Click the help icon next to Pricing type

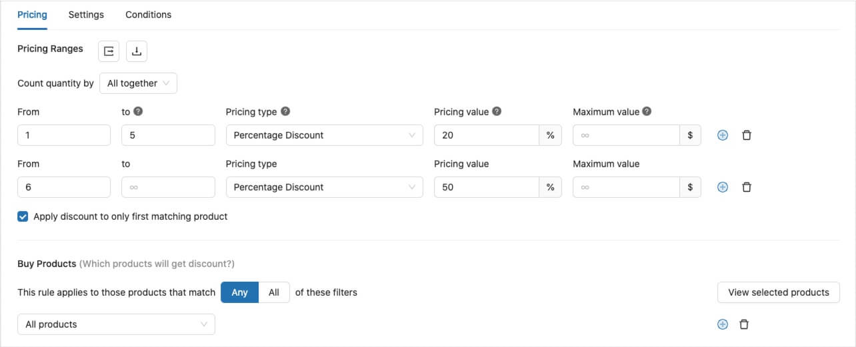[285, 112]
